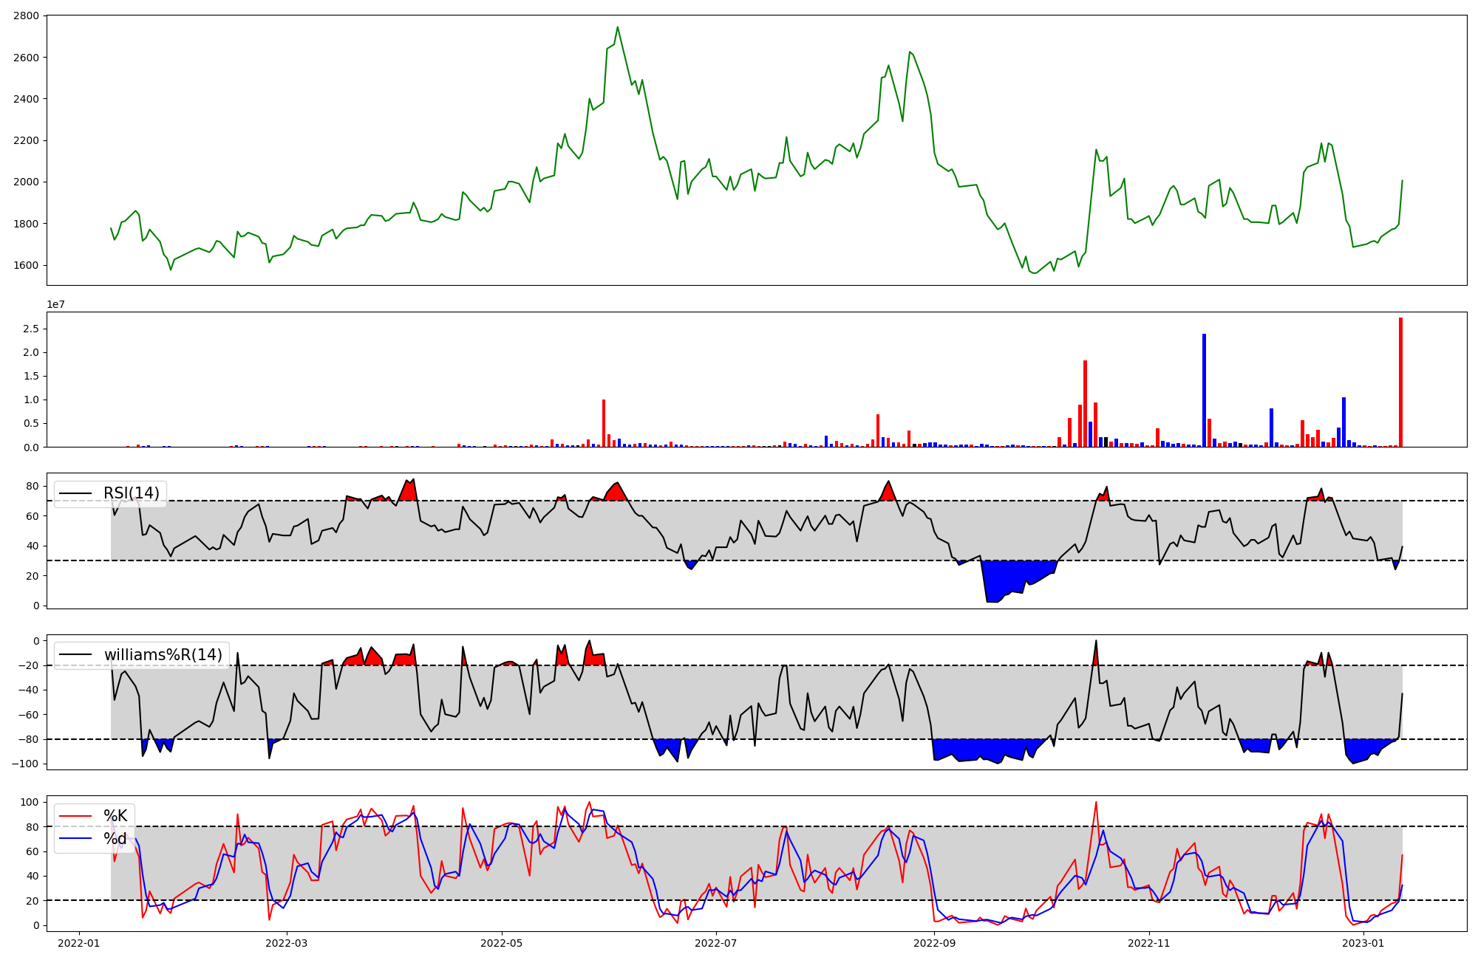Image resolution: width=1478 pixels, height=960 pixels.
Task: Click the 2022-11 x-axis date label
Action: (1149, 943)
